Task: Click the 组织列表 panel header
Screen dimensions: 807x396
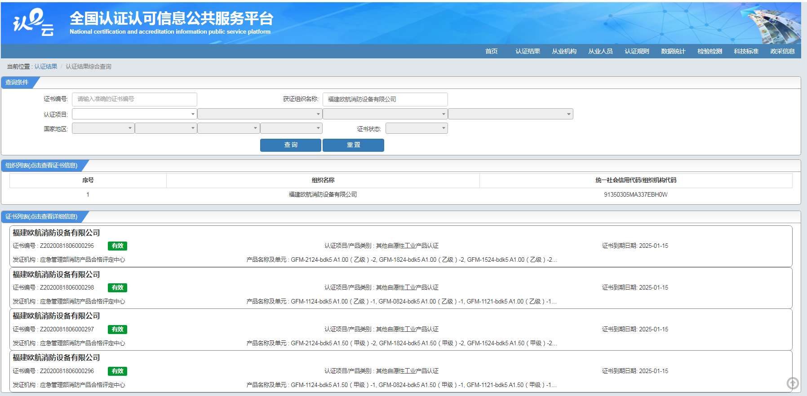Action: point(41,165)
